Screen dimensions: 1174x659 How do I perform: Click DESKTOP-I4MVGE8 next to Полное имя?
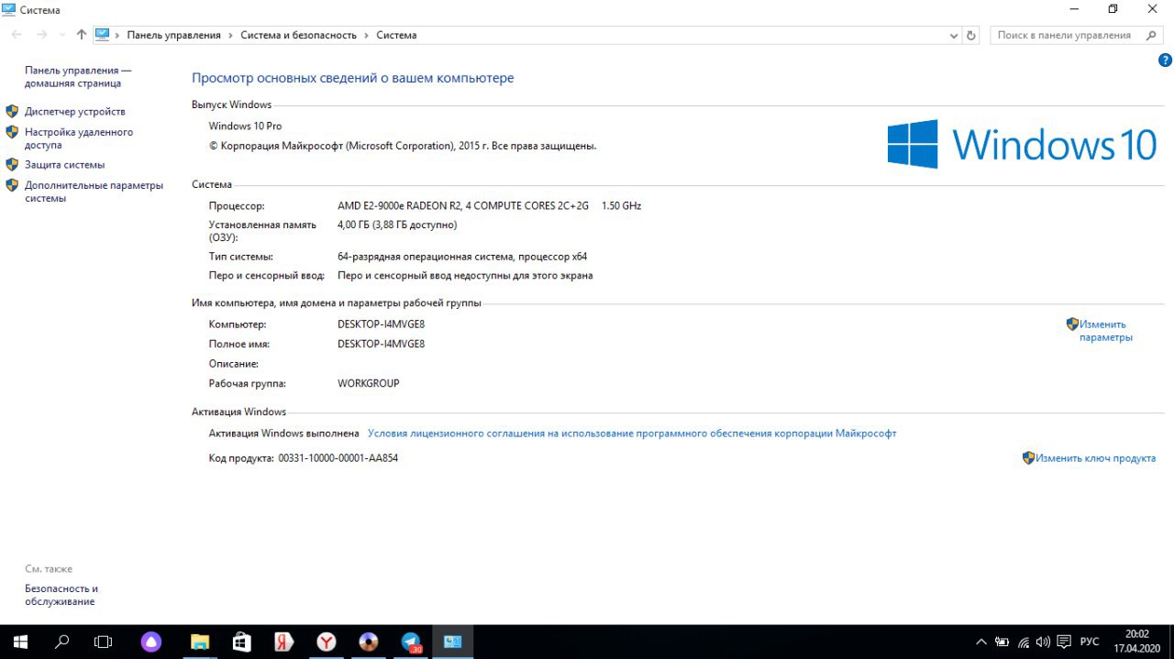[x=381, y=344]
